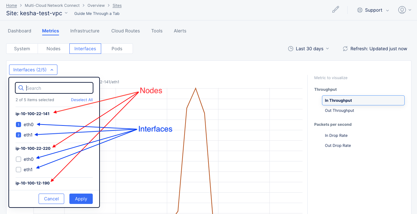Click the numbered badge 2 next to eth1
The image size is (417, 214).
click(18, 135)
